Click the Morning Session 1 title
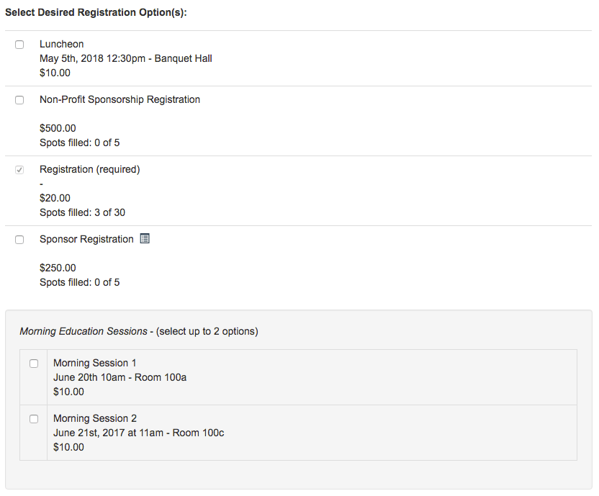Screen dimensions: 599x496 [x=94, y=364]
